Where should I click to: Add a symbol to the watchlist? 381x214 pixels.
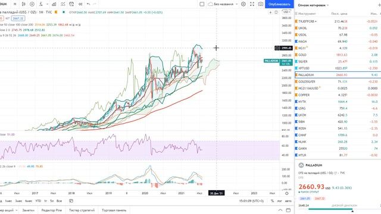point(379,5)
